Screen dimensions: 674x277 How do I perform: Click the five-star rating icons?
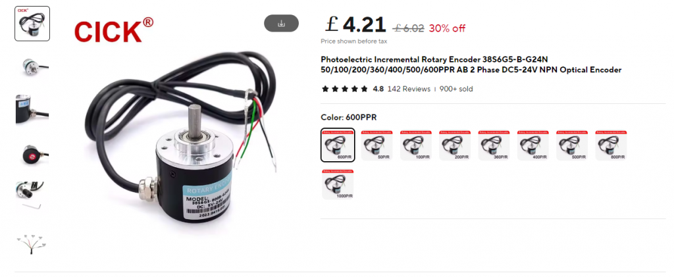tap(344, 89)
